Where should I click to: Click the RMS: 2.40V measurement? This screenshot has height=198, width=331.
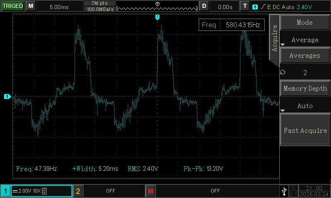[x=143, y=169]
